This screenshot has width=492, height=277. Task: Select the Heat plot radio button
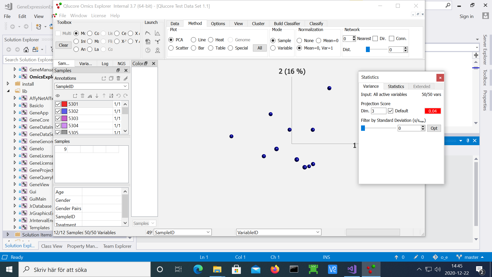tap(211, 40)
